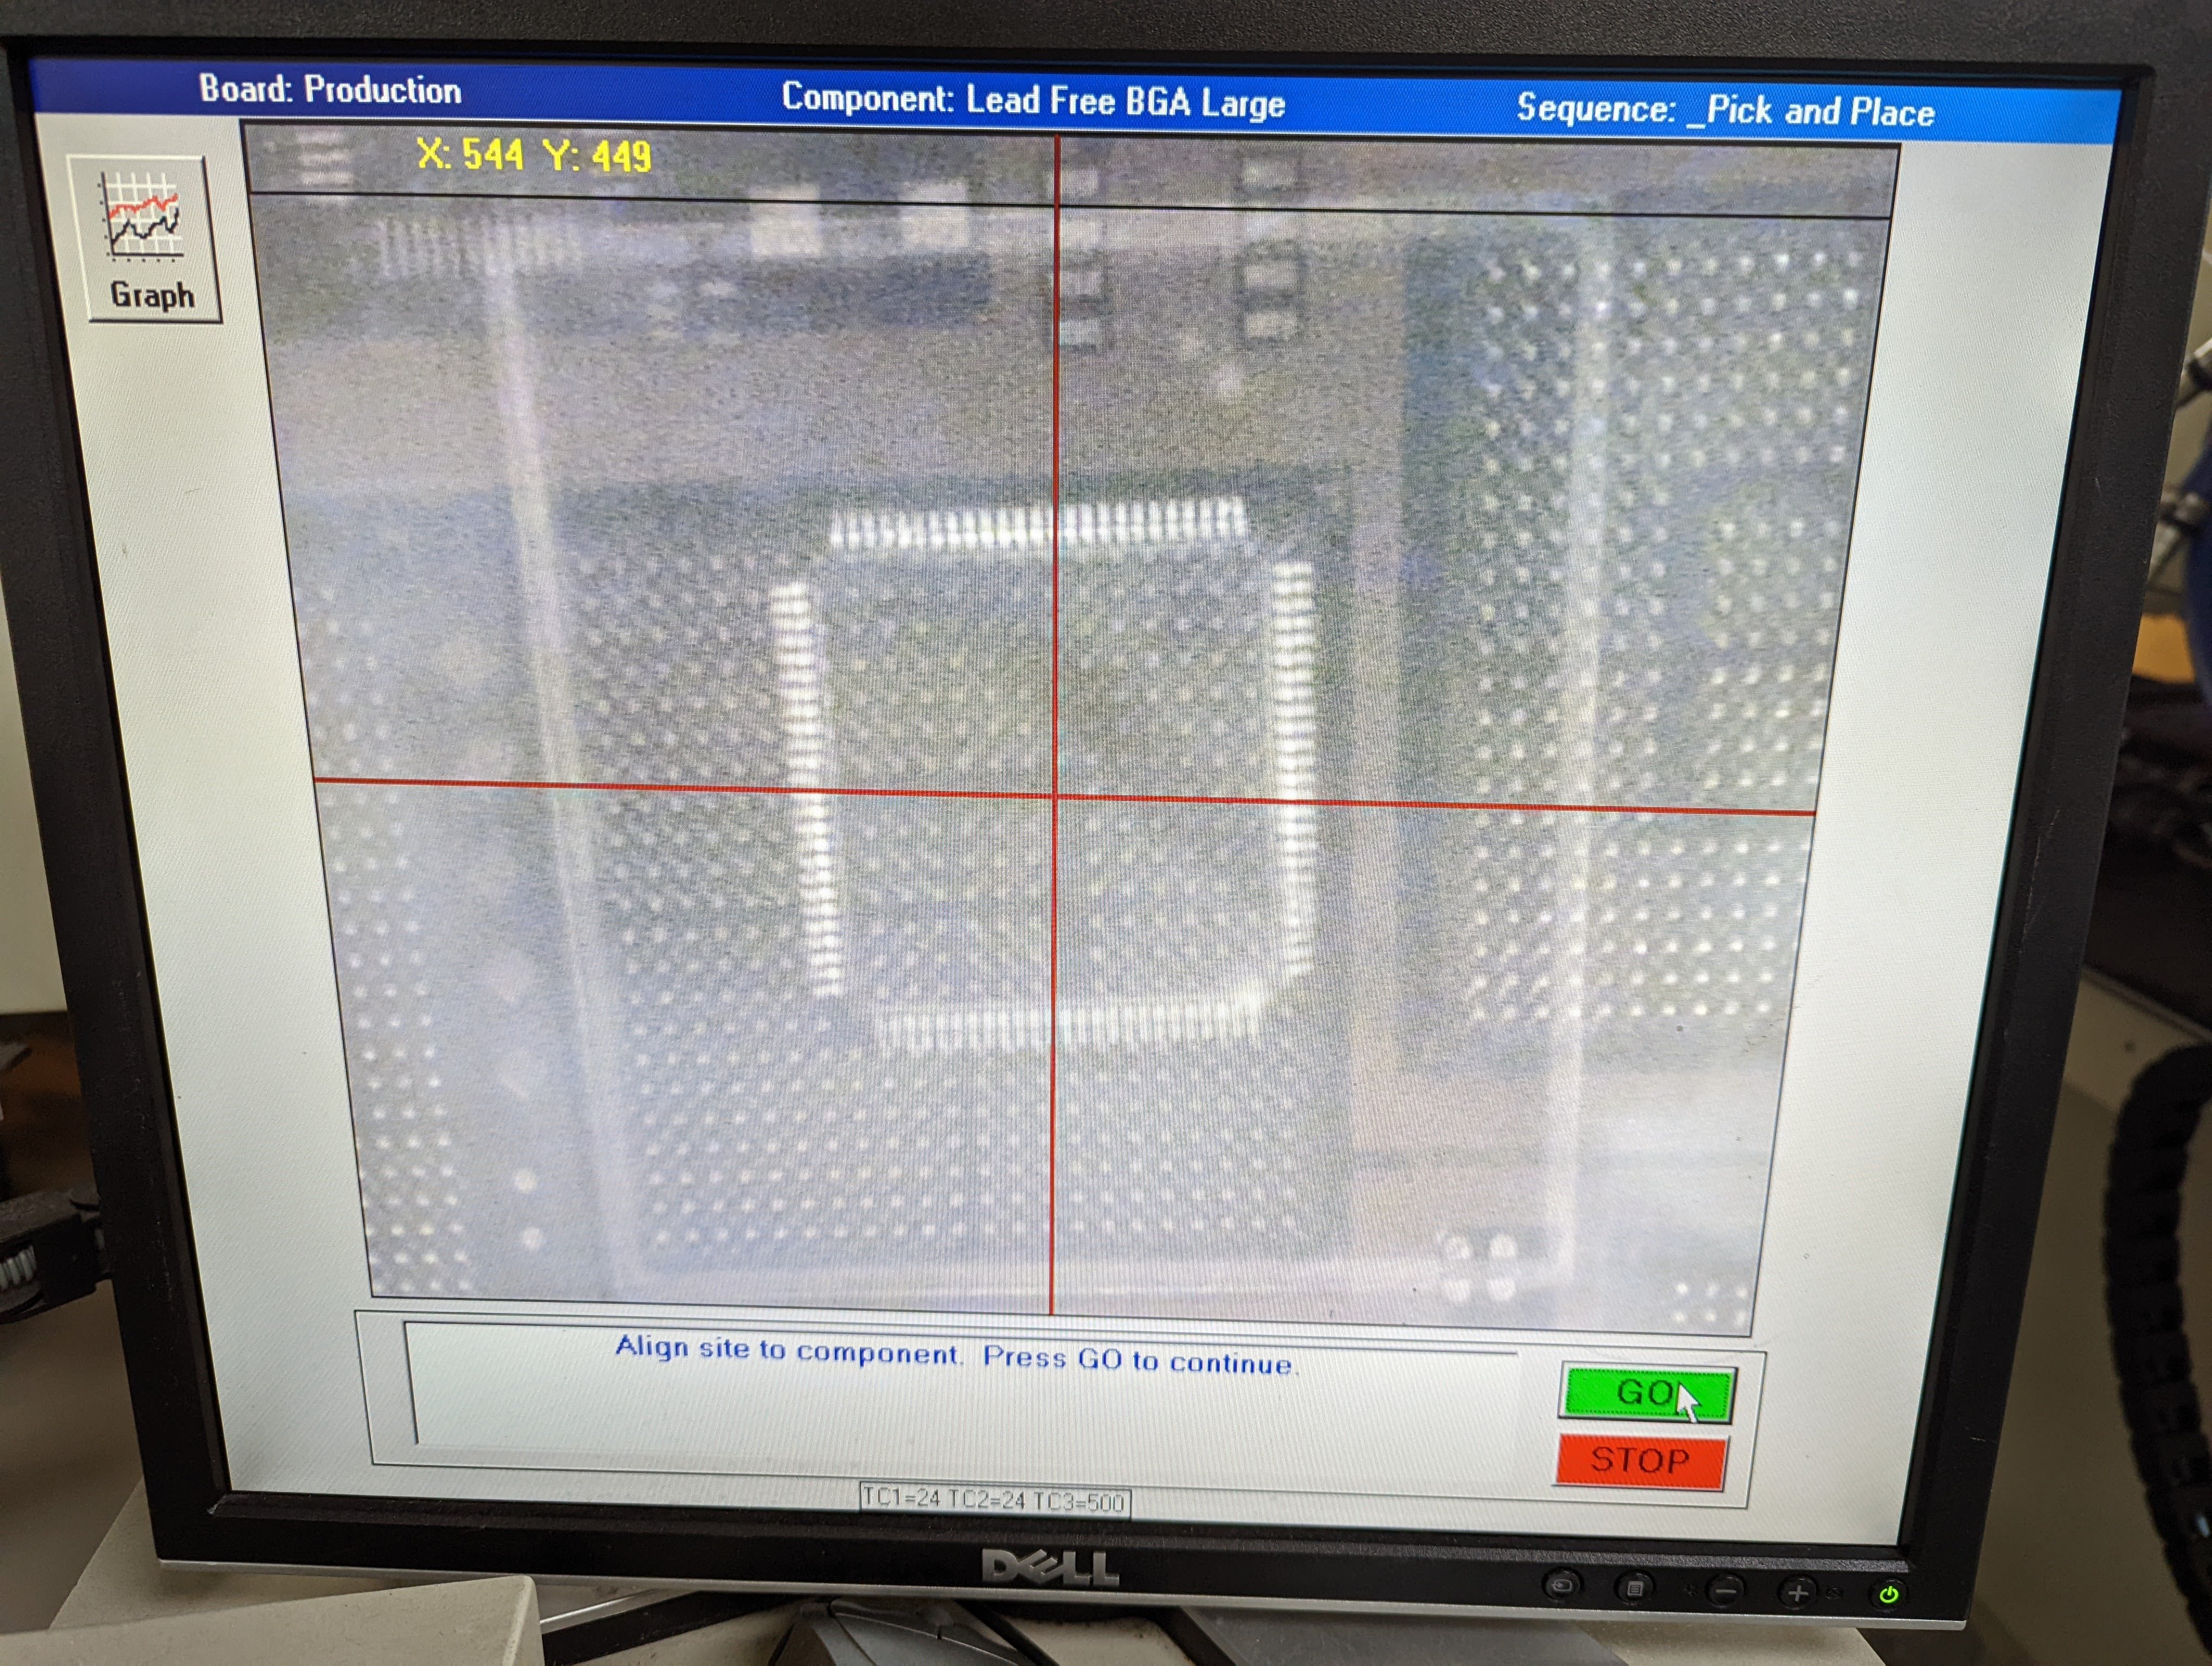Screen dimensions: 2212x1666
Task: Click the red crosshair center intersection
Action: tap(1055, 796)
